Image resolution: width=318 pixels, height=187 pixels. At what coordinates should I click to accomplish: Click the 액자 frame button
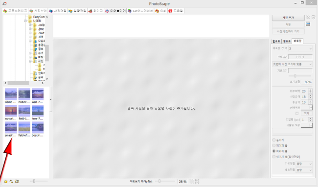[x=306, y=114]
